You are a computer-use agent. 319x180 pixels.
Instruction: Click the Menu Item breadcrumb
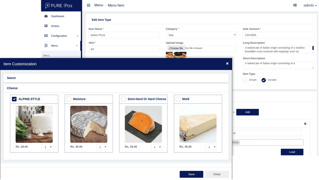pos(116,6)
